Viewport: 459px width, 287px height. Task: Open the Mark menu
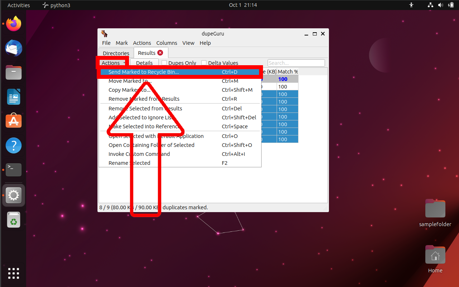(122, 43)
